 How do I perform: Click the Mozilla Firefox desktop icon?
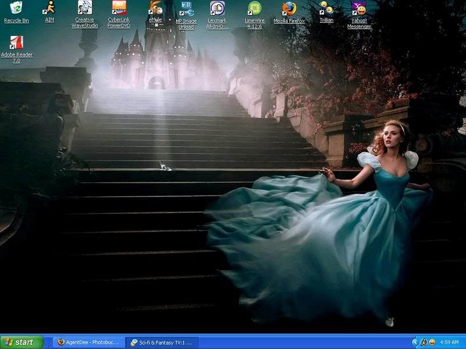pyautogui.click(x=289, y=9)
